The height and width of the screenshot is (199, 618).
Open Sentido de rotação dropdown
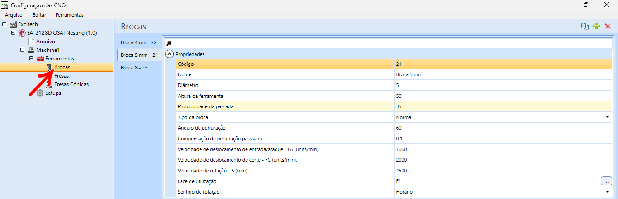(608, 192)
